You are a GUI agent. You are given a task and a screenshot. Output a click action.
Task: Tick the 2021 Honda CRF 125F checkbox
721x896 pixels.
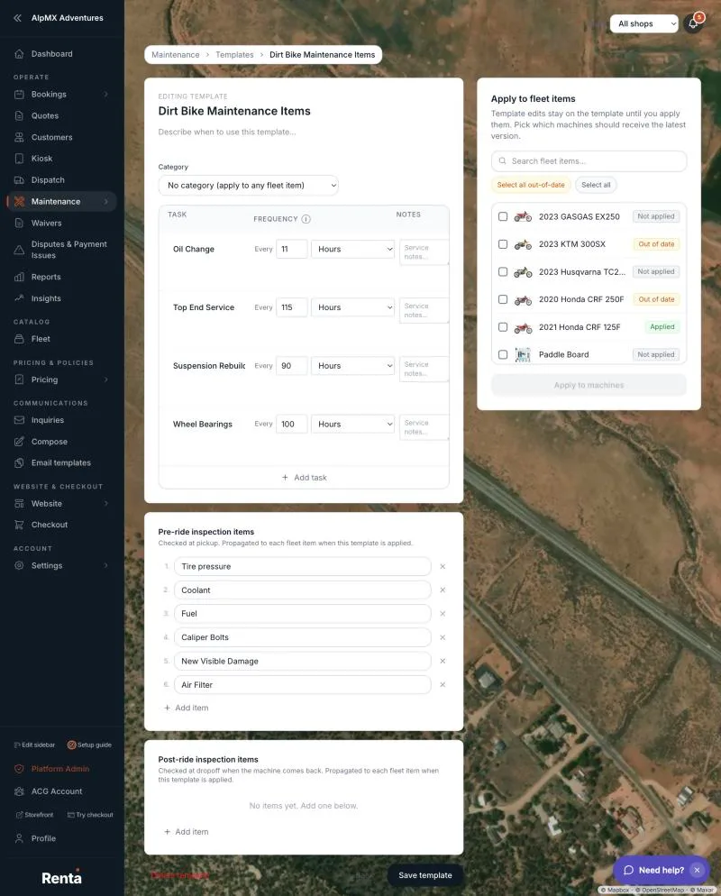(x=503, y=327)
